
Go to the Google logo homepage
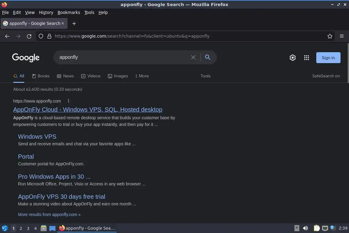26,58
